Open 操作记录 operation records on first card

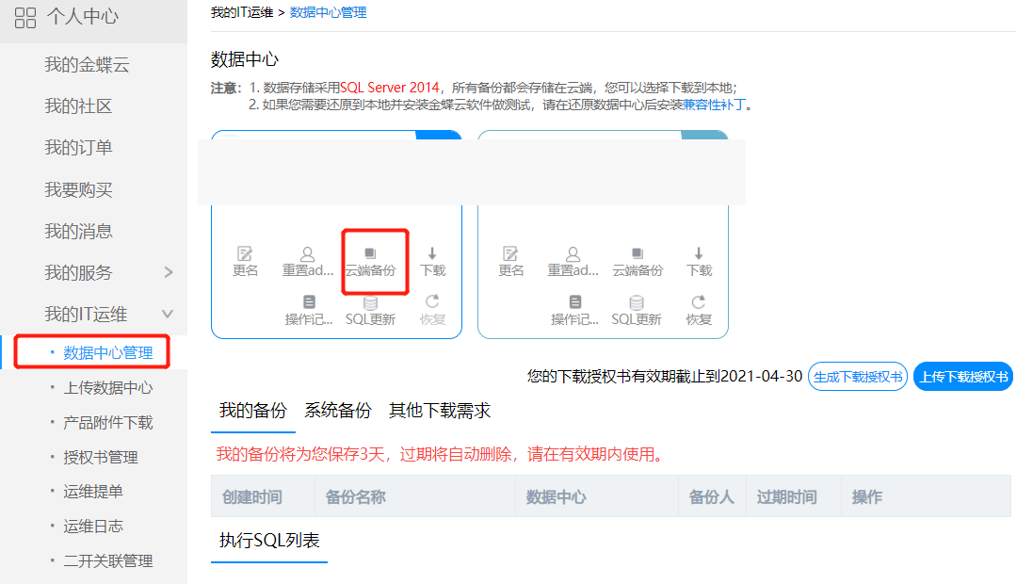(x=310, y=311)
